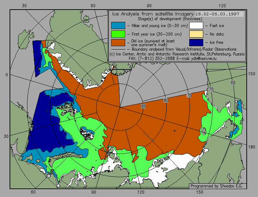Click the 80 latitude label
The width and height of the screenshot is (258, 197).
click(166, 101)
